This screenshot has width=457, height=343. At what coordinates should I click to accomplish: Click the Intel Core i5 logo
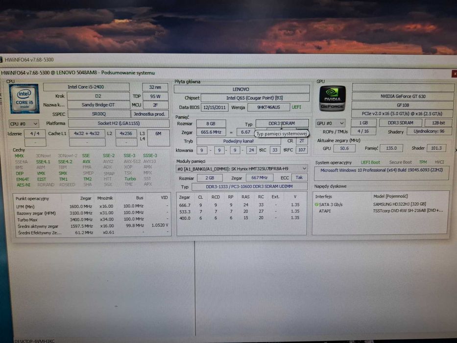point(24,98)
